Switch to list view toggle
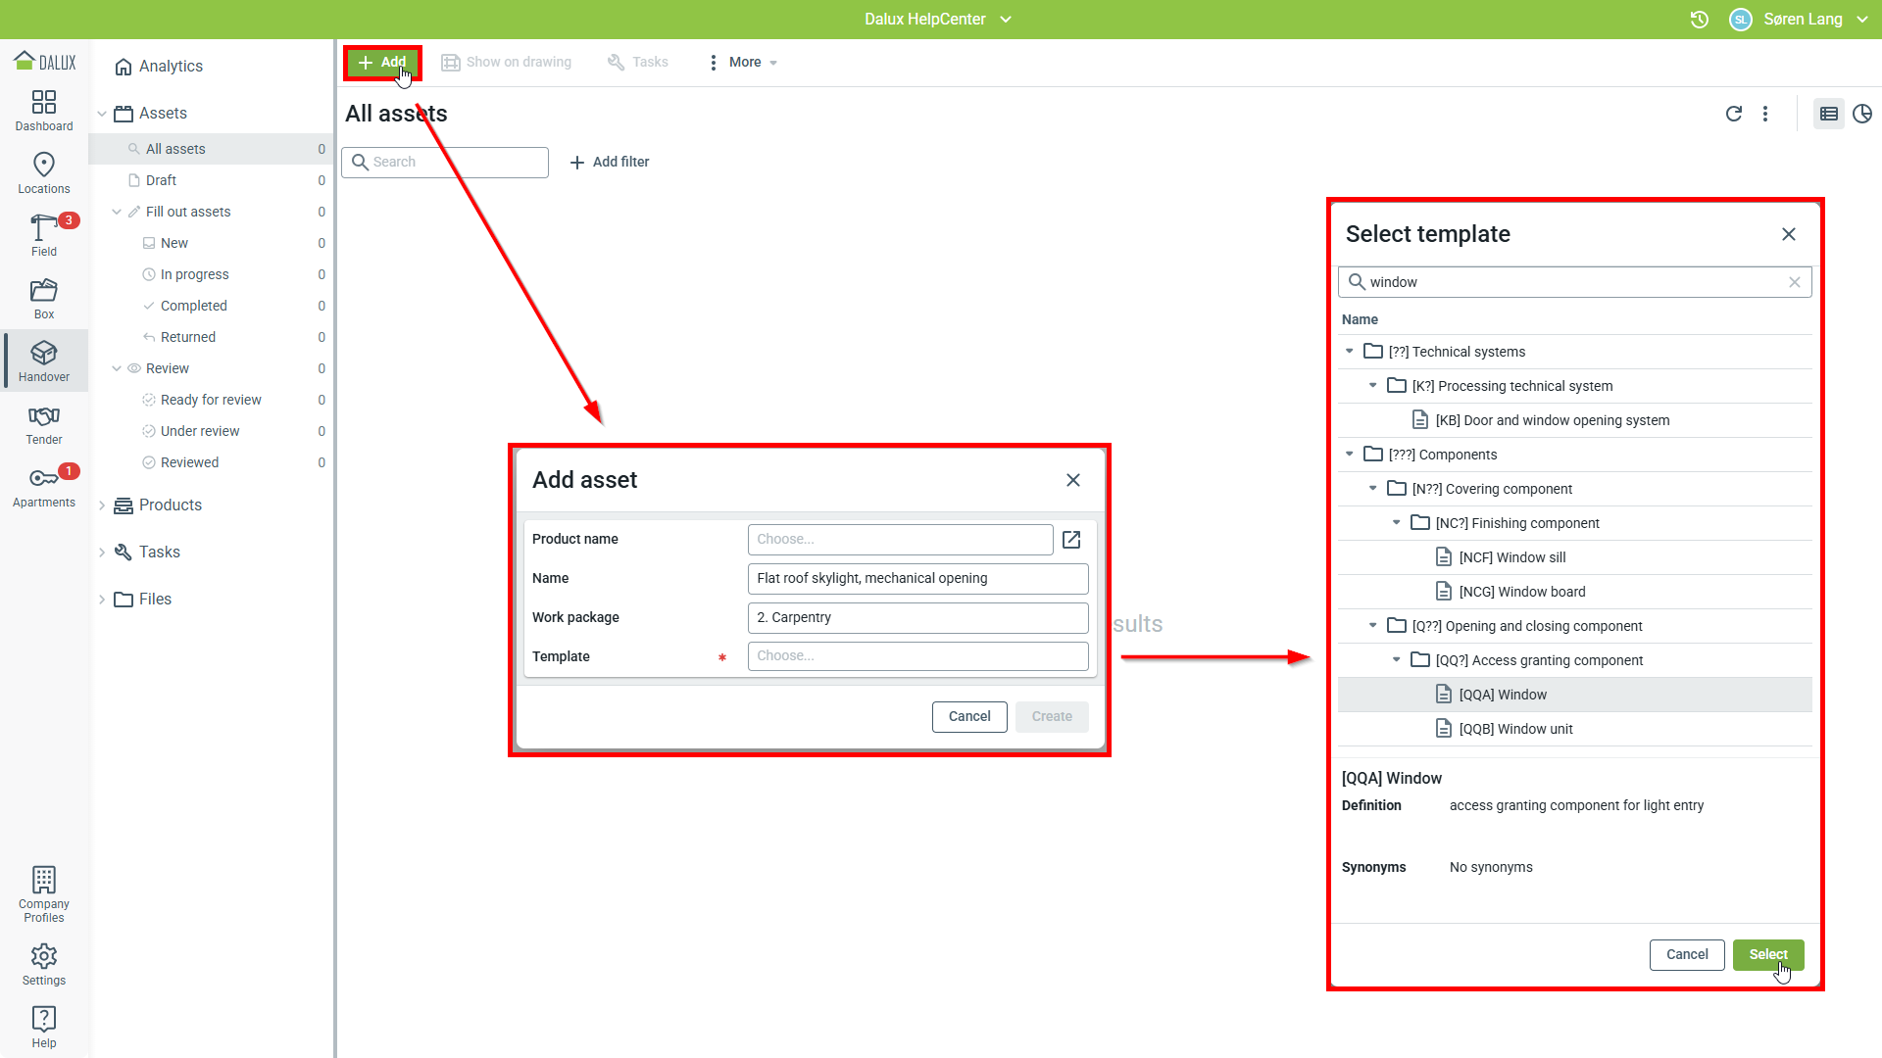 (x=1828, y=114)
